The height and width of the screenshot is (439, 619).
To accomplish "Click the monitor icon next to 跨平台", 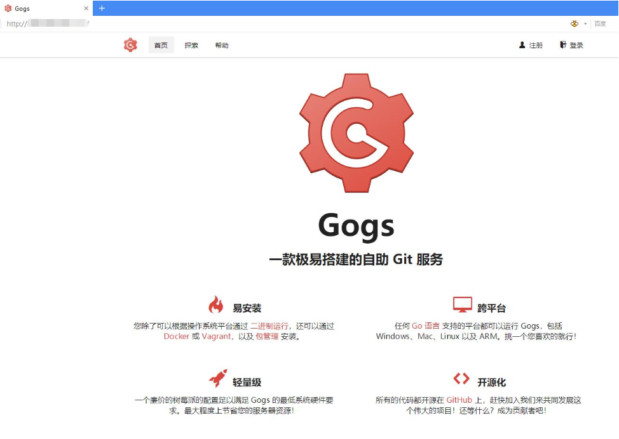I will (x=463, y=305).
